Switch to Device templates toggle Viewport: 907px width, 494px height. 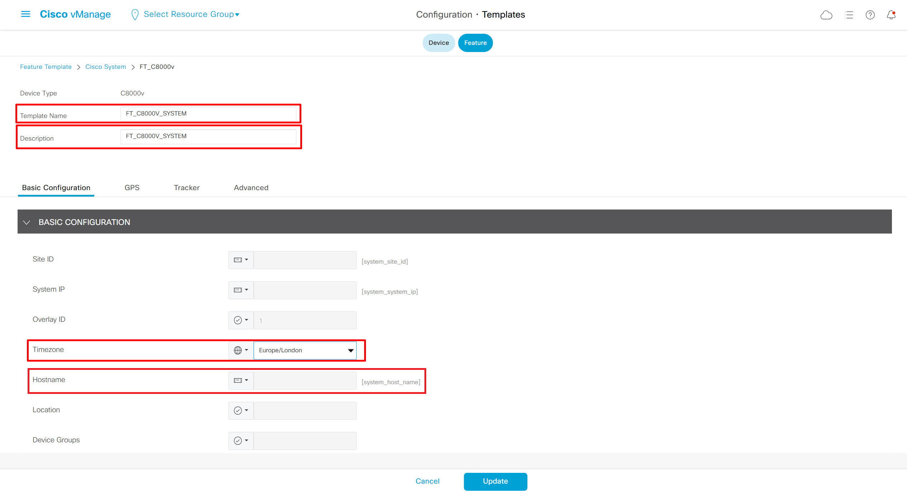[438, 43]
